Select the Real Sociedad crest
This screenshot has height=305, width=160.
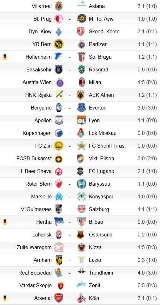click(x=59, y=273)
